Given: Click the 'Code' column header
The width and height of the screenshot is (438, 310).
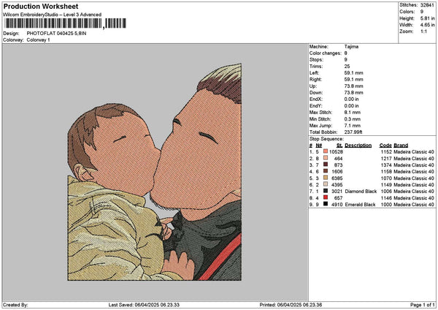Looking at the screenshot, I should (385, 145).
